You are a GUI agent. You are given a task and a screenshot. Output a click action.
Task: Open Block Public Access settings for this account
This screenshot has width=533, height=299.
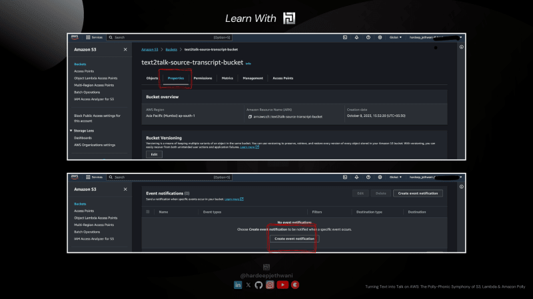pyautogui.click(x=97, y=118)
